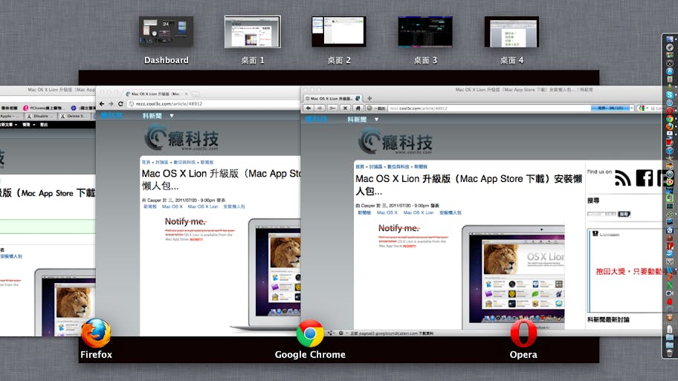
Task: Click the large Google Chrome application icon
Action: (310, 333)
